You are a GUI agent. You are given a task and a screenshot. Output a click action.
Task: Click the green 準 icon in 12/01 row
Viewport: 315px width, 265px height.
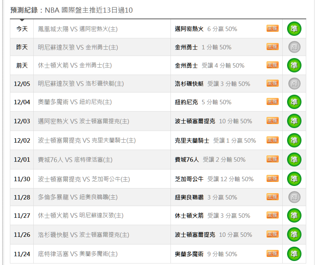click(x=294, y=160)
